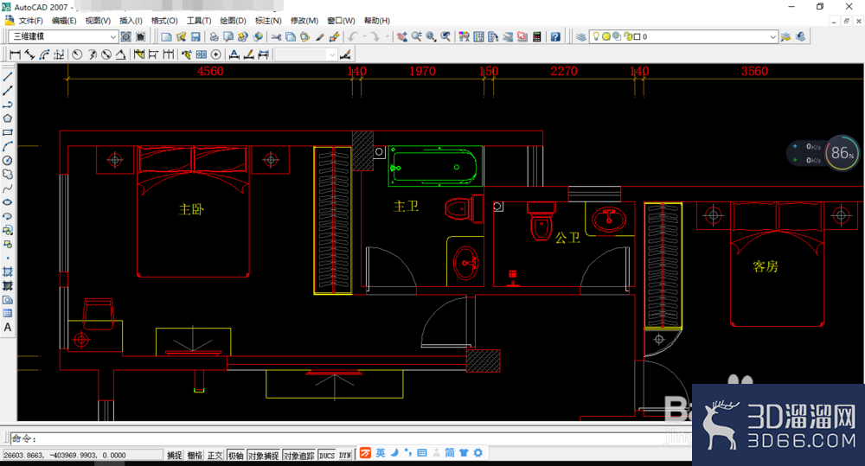Activate Match Properties brush icon
The image size is (865, 466).
(319, 37)
